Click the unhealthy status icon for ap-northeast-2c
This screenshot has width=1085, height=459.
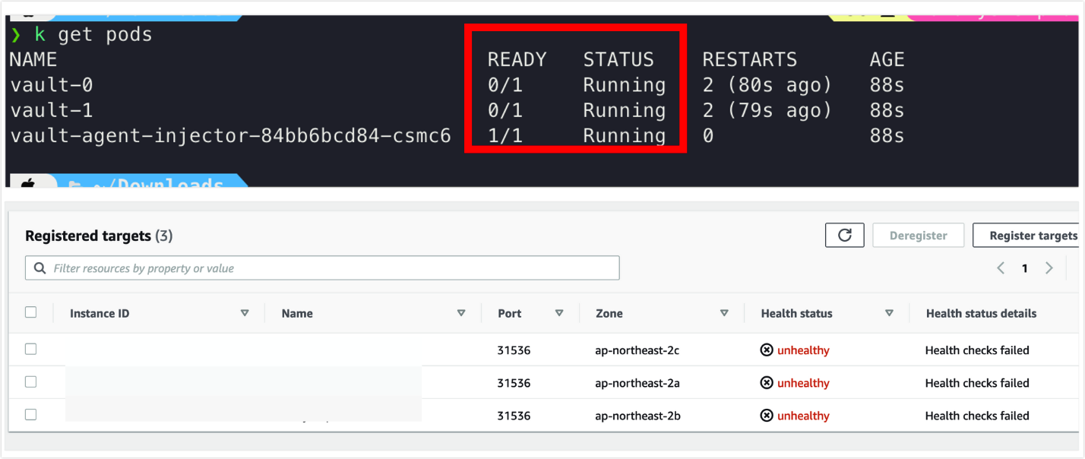pyautogui.click(x=767, y=350)
